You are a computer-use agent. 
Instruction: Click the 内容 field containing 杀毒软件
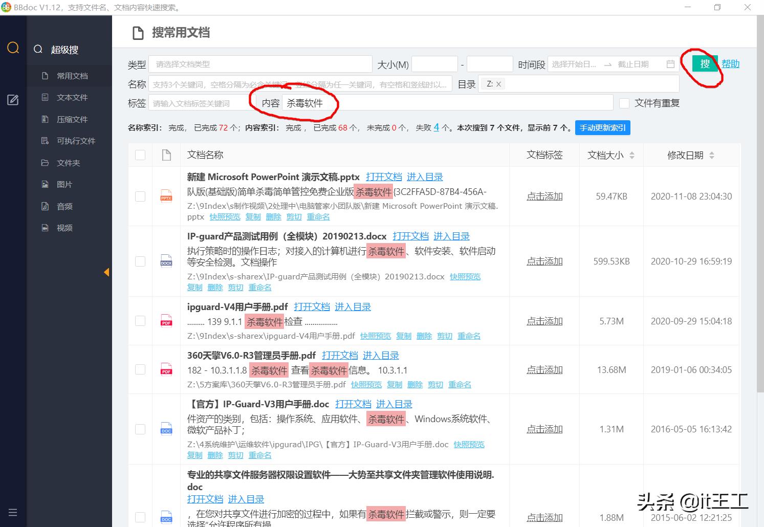point(358,102)
